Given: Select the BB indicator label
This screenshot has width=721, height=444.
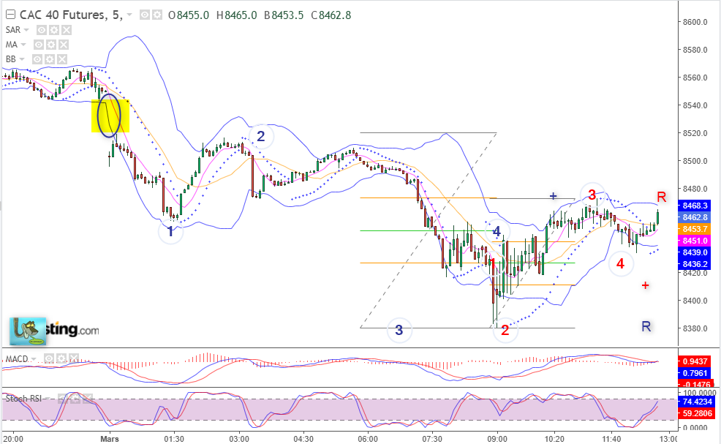Looking at the screenshot, I should click(x=10, y=59).
